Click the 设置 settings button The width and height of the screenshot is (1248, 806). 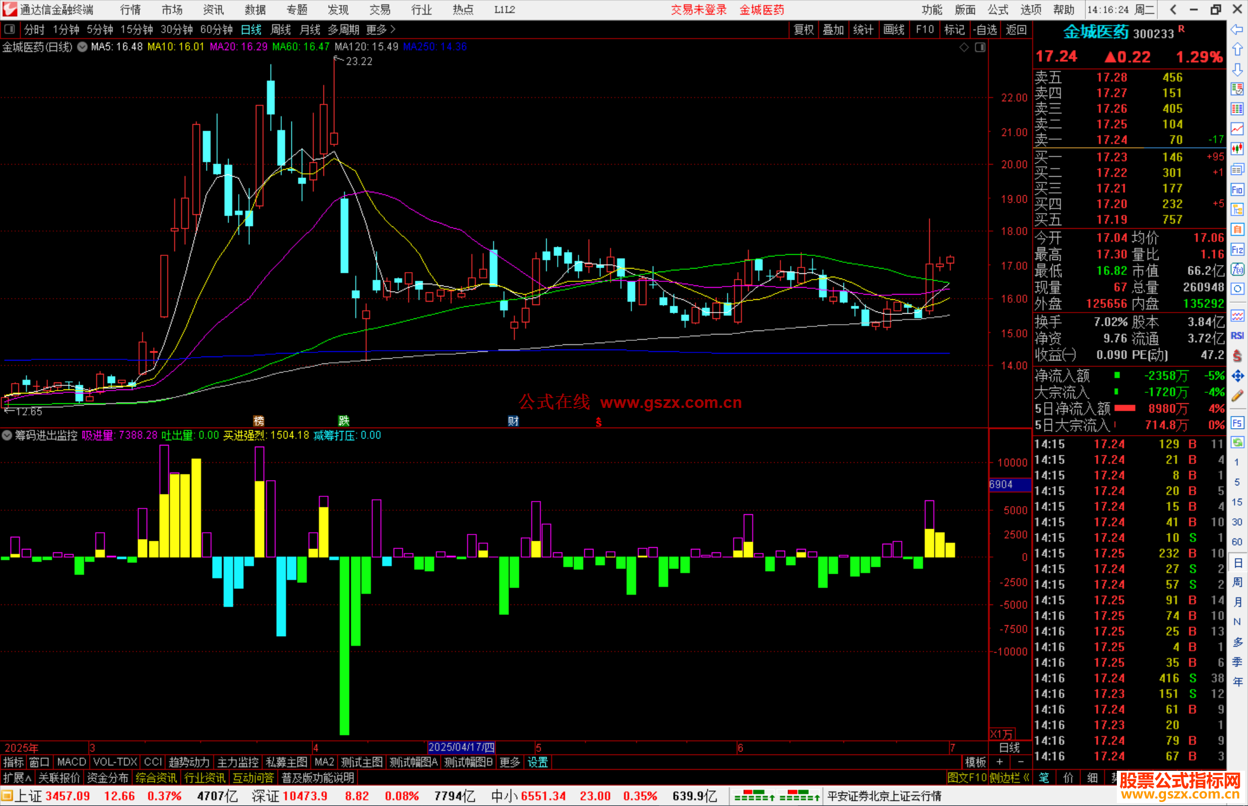pyautogui.click(x=537, y=762)
